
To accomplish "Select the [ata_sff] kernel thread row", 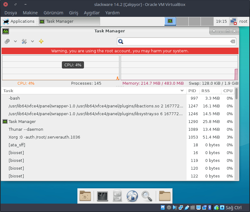I will 118,145.
